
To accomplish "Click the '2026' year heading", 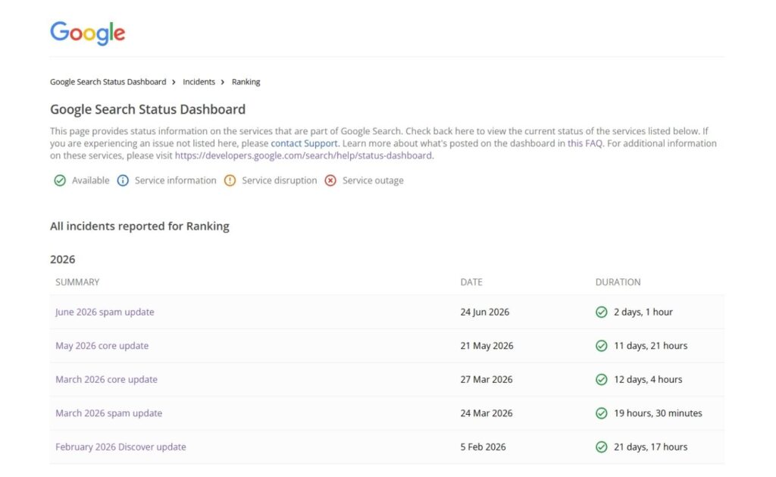I will pyautogui.click(x=62, y=259).
